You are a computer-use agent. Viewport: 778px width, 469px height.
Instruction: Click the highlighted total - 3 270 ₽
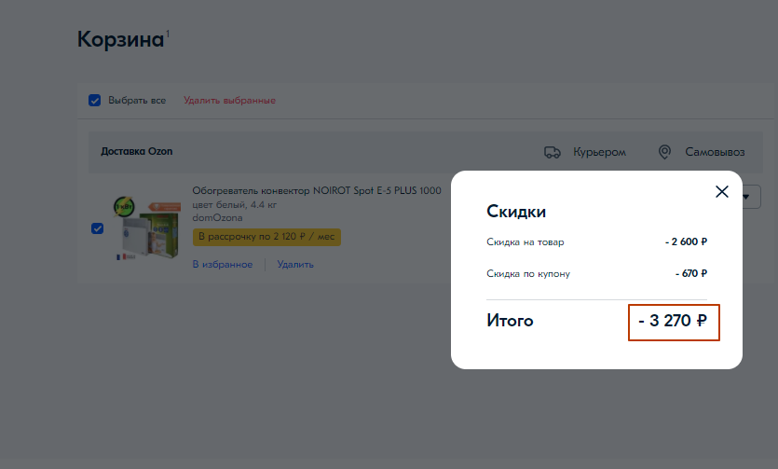[673, 322]
